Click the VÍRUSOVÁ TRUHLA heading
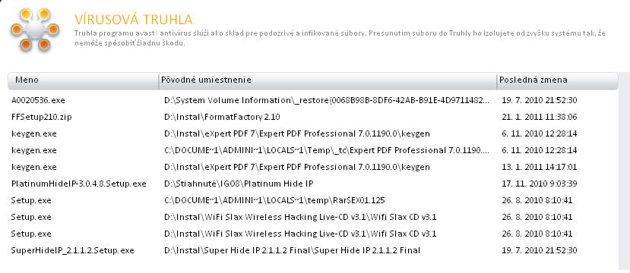Image resolution: width=630 pixels, height=273 pixels. [x=134, y=19]
